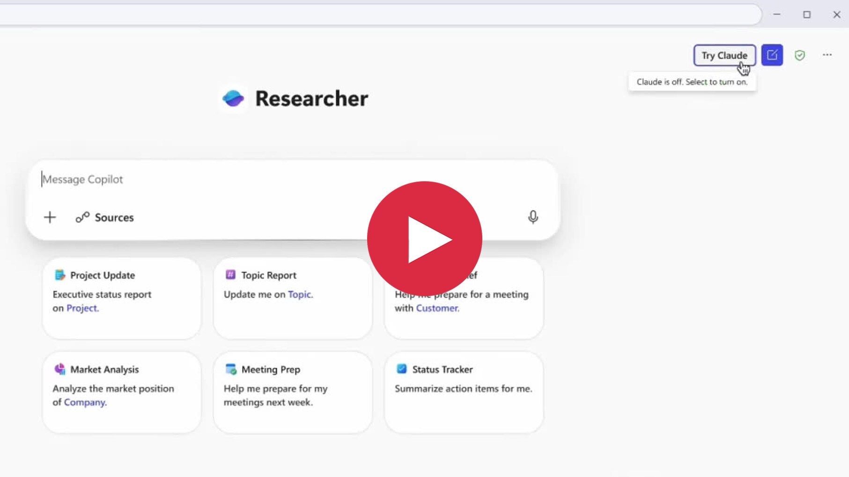Click 'Claude is off. Select to turn on.' tooltip
The height and width of the screenshot is (477, 849).
[x=692, y=82]
